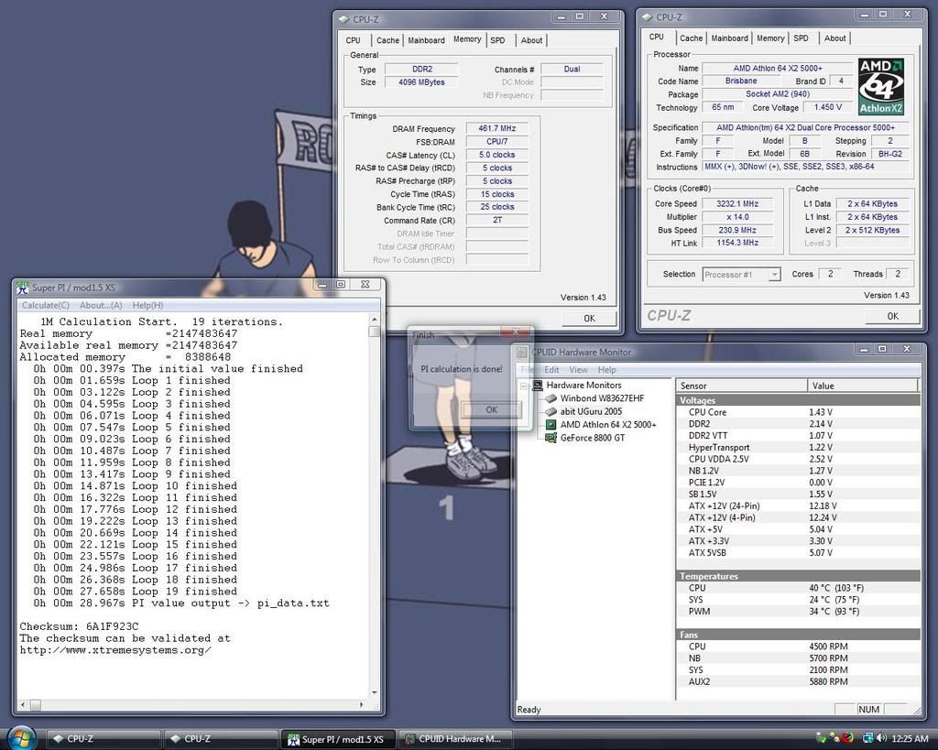Click Super PI title bar icon
Image resolution: width=938 pixels, height=750 pixels.
click(23, 288)
